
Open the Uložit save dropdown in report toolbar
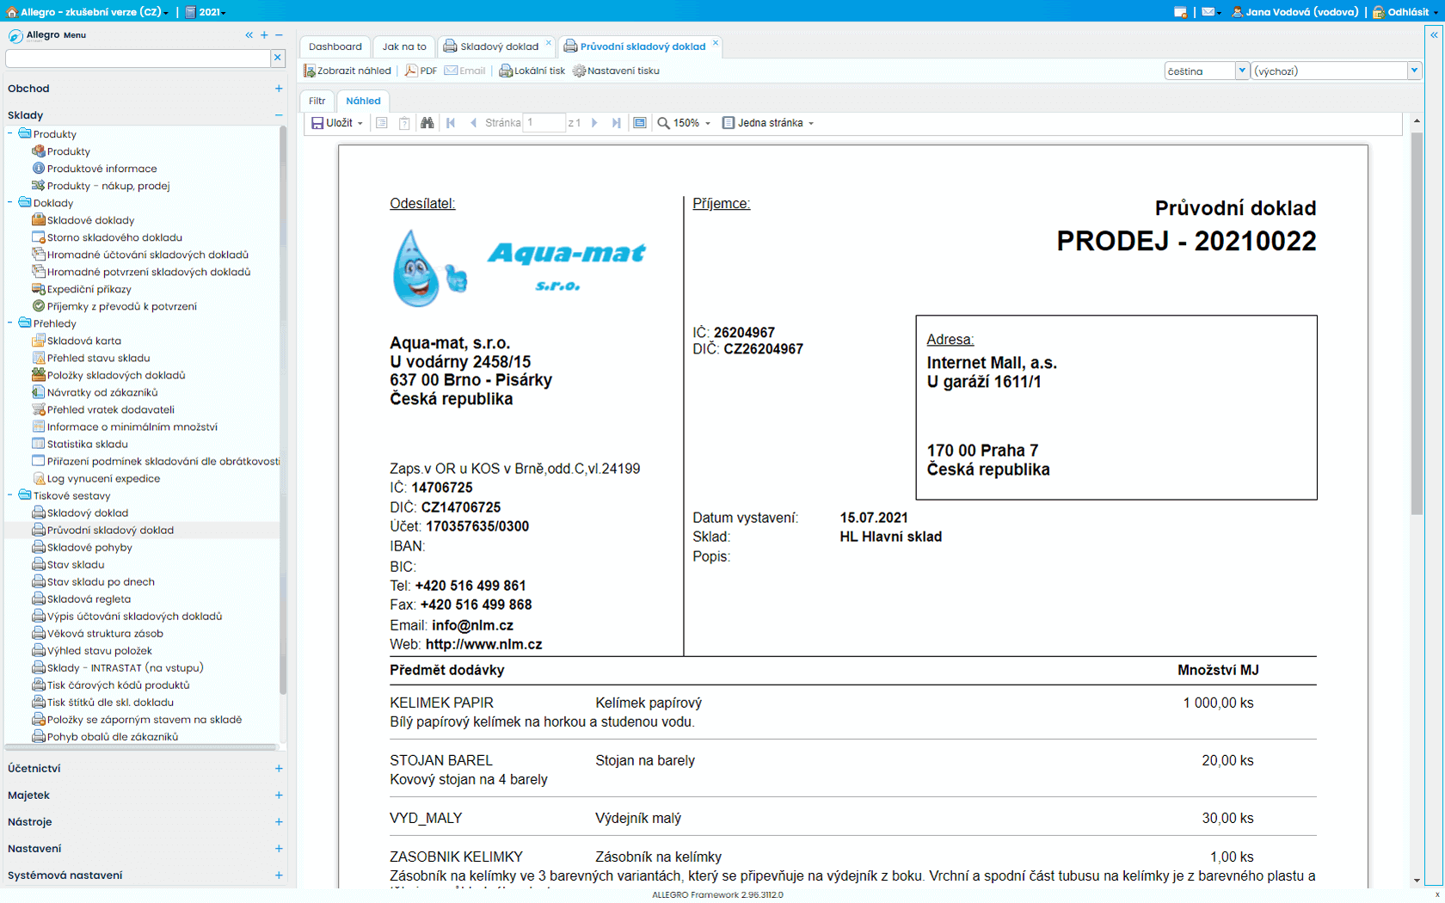click(x=337, y=123)
